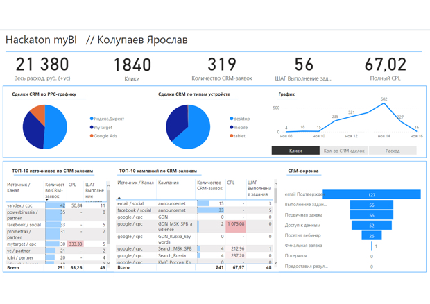
Task: Click sort arrow under Источник / Канал in campaigns table
Action: [119, 198]
